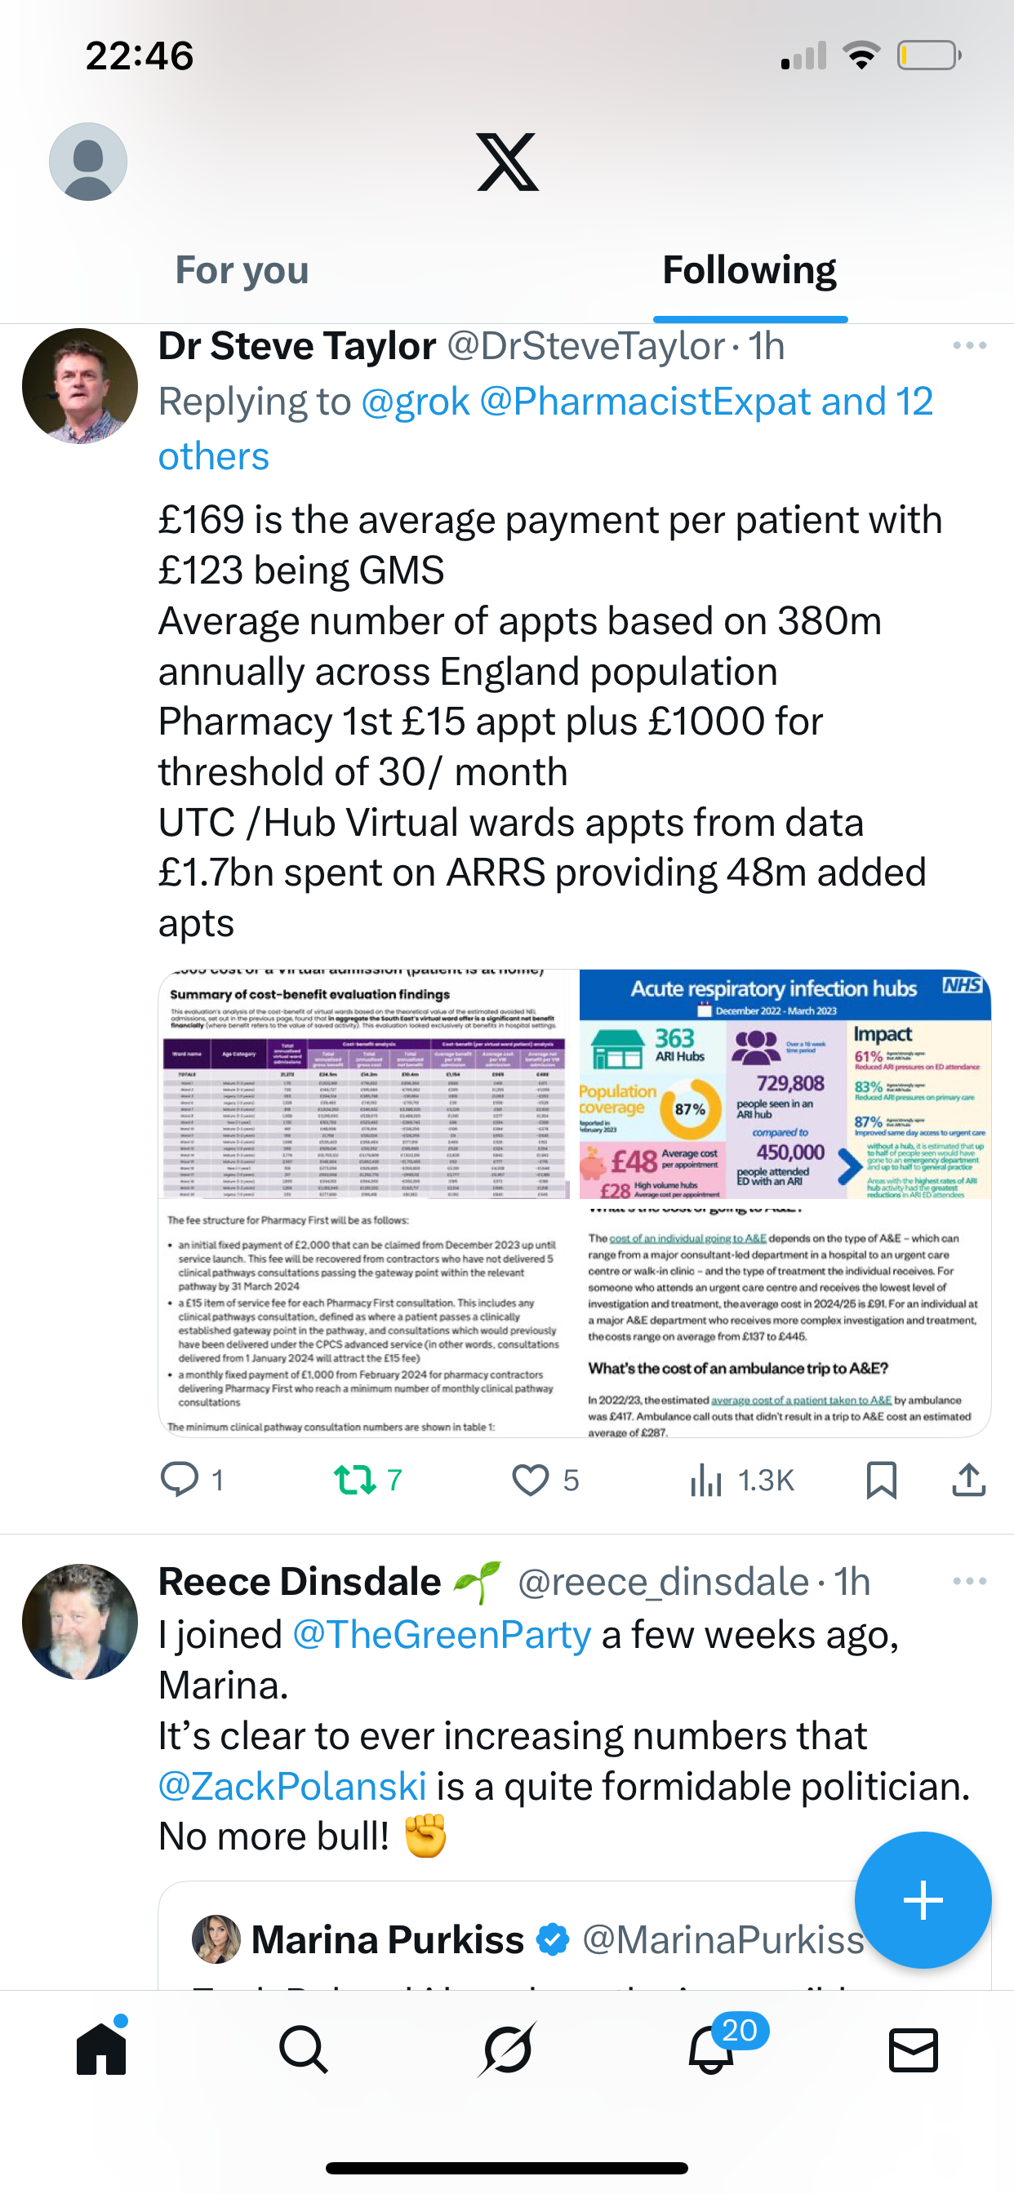Select the Following tab
This screenshot has width=1014, height=2194.
749,270
